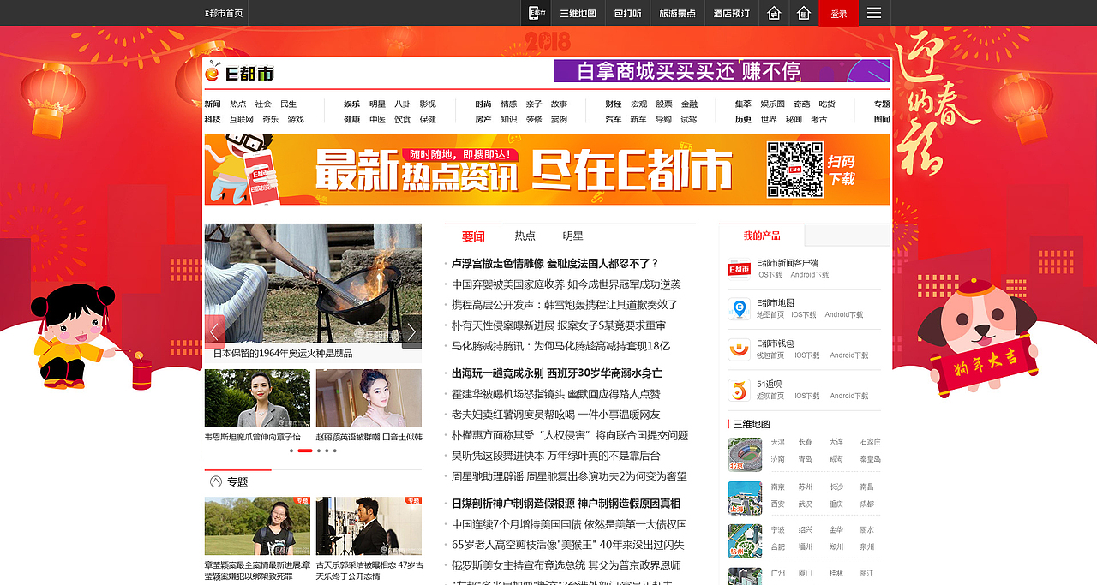Open 古天乐郭采洁 feature thumbnail
This screenshot has width=1097, height=585.
click(369, 526)
